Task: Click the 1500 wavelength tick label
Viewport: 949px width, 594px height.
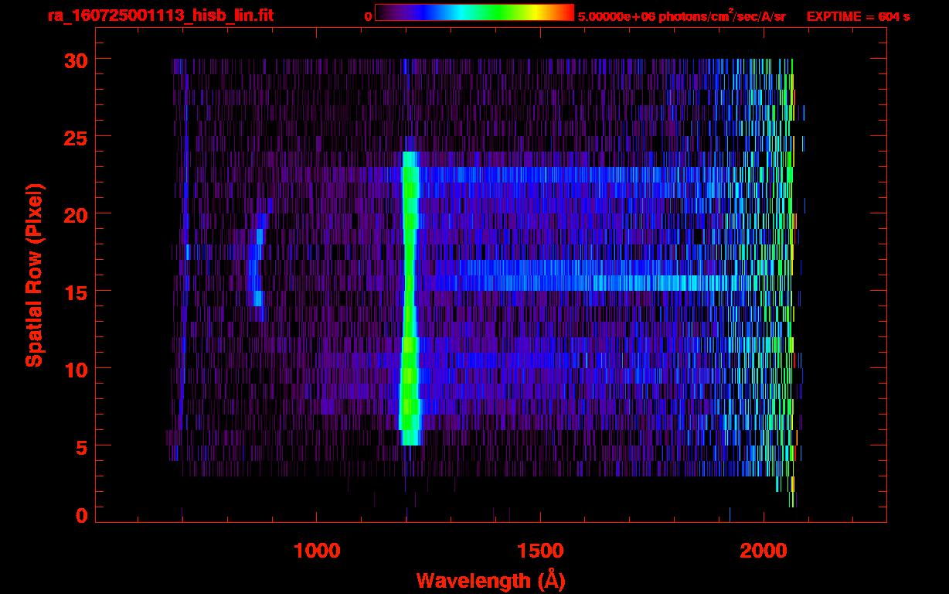Action: pyautogui.click(x=540, y=551)
